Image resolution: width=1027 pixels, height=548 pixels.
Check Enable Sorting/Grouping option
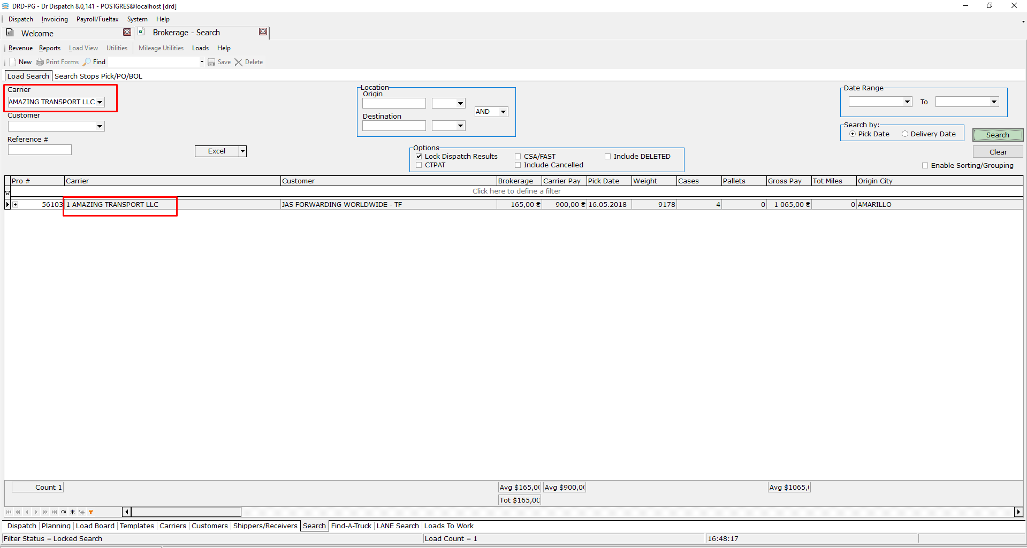pos(925,166)
